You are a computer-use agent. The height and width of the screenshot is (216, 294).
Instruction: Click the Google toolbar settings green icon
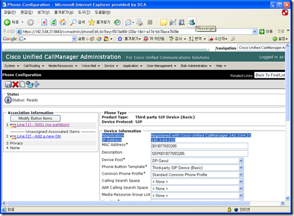pos(275,39)
